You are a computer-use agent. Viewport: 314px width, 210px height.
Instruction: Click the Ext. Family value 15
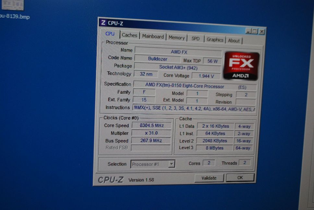click(x=144, y=99)
